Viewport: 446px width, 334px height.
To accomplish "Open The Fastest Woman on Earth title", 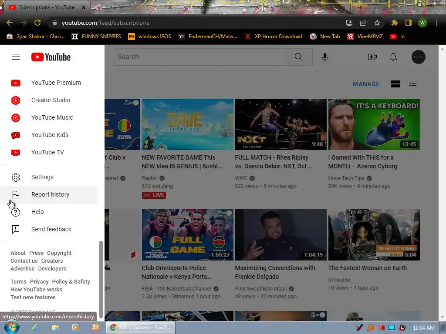I will click(x=368, y=268).
